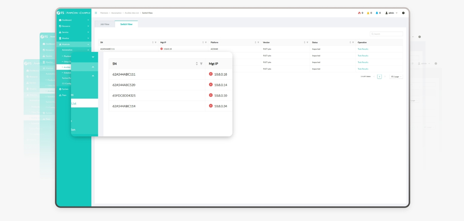Expand the Dashboard menu chevron in front sidebar
Screen dimensions: 464x221
[x=88, y=20]
